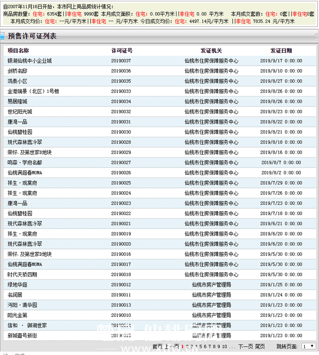This screenshot has height=355, width=319.
Task: Open project 沔阳·清华园
Action: click(22, 305)
